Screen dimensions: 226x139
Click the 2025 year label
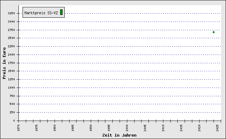click(x=218, y=127)
